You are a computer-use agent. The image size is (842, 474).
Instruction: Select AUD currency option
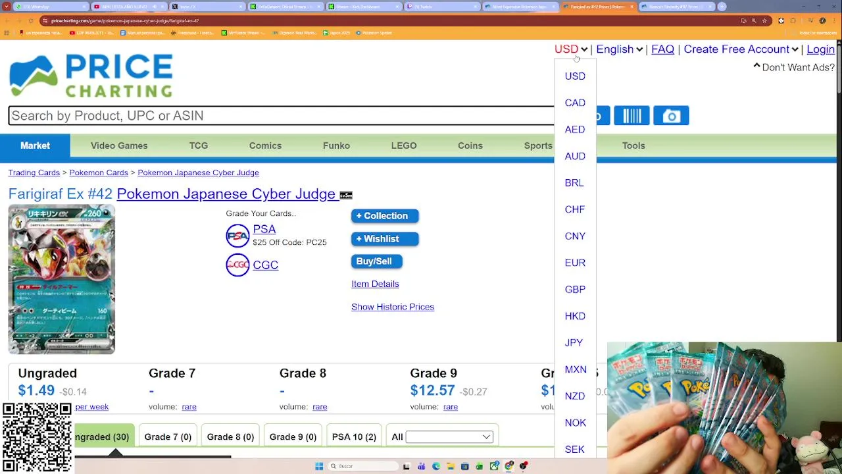575,156
